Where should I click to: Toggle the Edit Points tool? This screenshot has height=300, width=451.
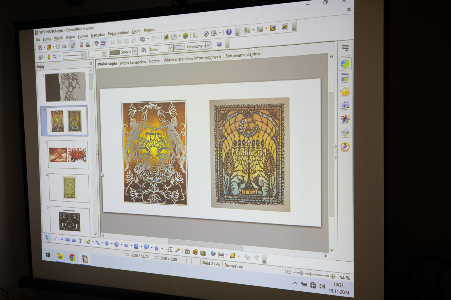point(170,250)
